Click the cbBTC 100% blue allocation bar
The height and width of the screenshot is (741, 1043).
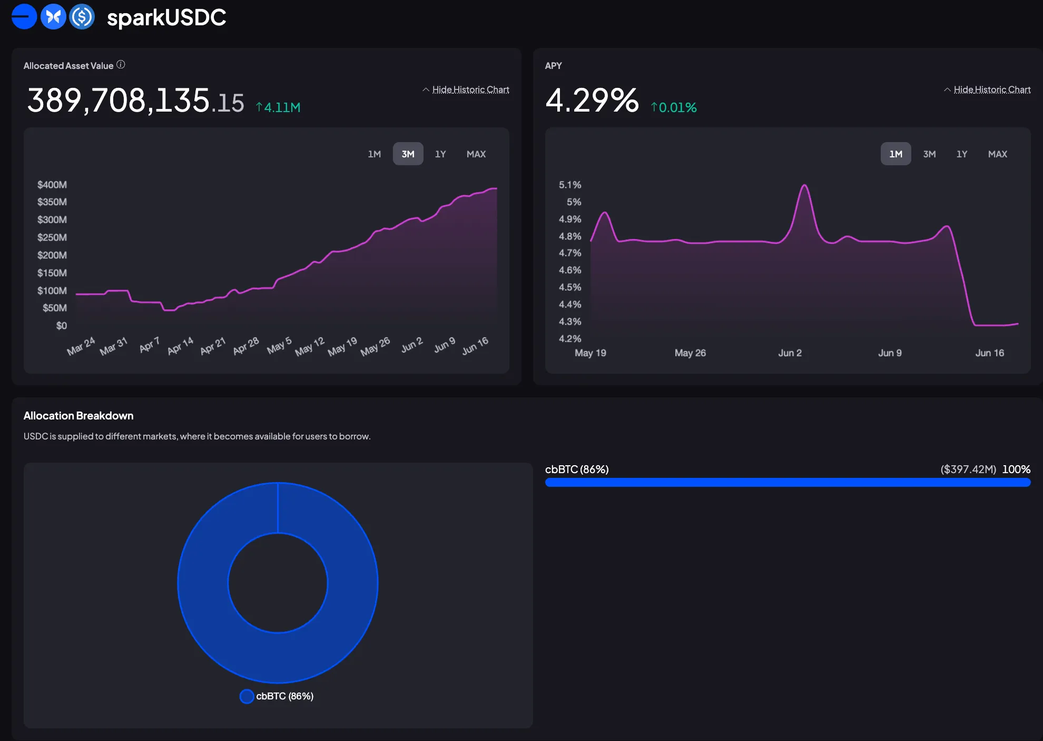tap(788, 483)
